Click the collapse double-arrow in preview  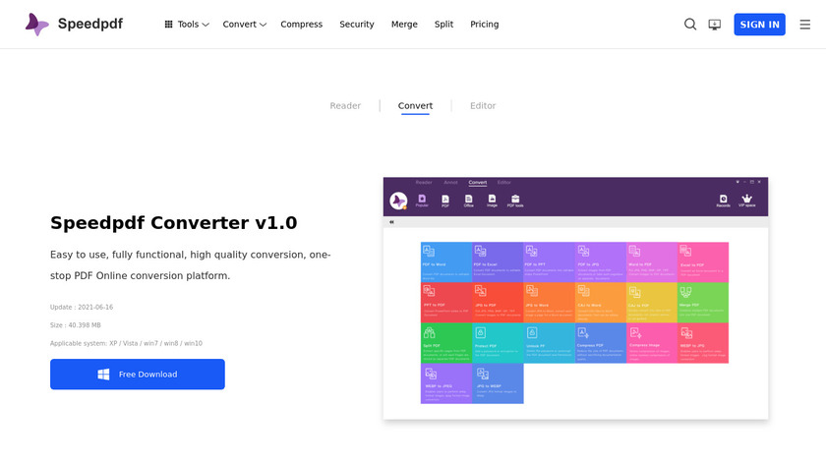(x=391, y=222)
